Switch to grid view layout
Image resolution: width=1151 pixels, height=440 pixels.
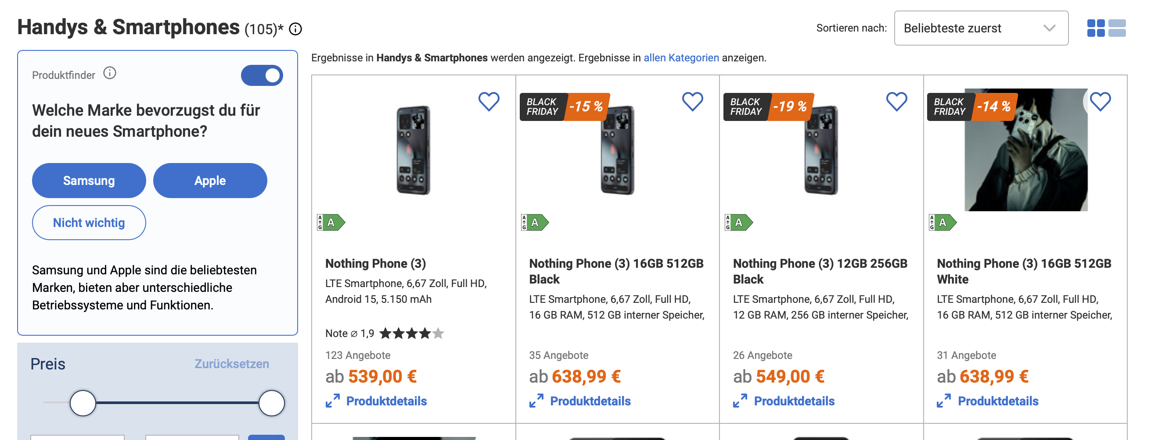1096,28
